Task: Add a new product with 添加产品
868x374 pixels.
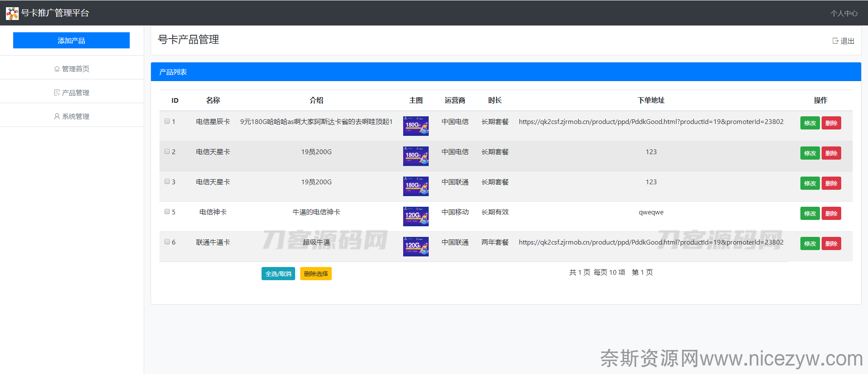Action: pyautogui.click(x=71, y=40)
